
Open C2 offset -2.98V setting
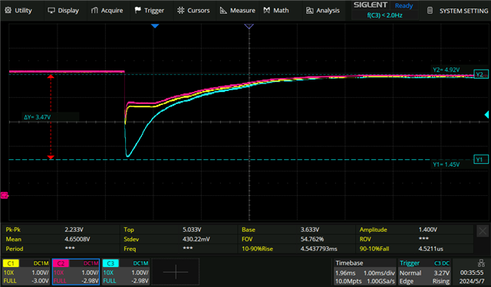(90, 281)
